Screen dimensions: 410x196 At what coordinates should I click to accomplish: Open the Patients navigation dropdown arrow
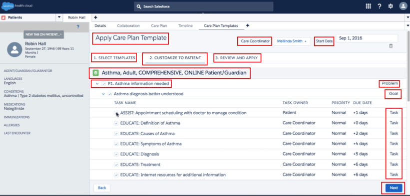59,17
